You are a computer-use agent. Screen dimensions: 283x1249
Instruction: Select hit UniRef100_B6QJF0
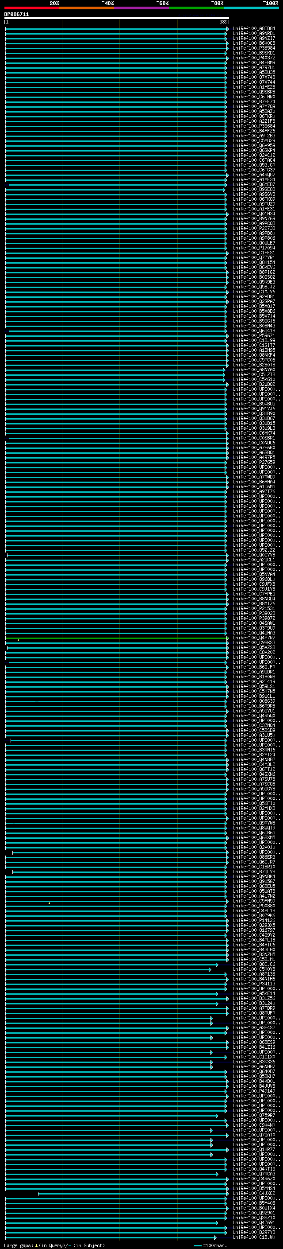click(x=253, y=667)
